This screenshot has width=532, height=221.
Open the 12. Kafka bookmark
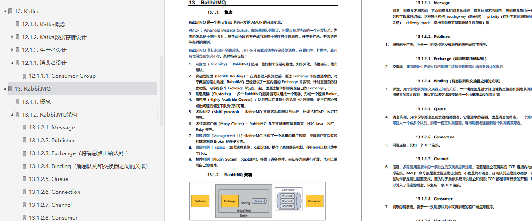point(27,11)
